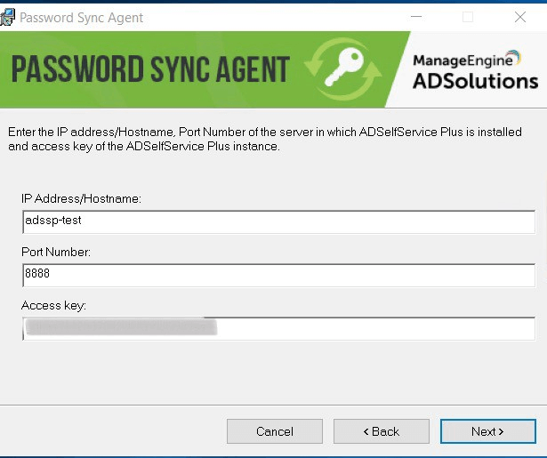Click the "Access key:" label
This screenshot has height=458, width=547.
53,306
